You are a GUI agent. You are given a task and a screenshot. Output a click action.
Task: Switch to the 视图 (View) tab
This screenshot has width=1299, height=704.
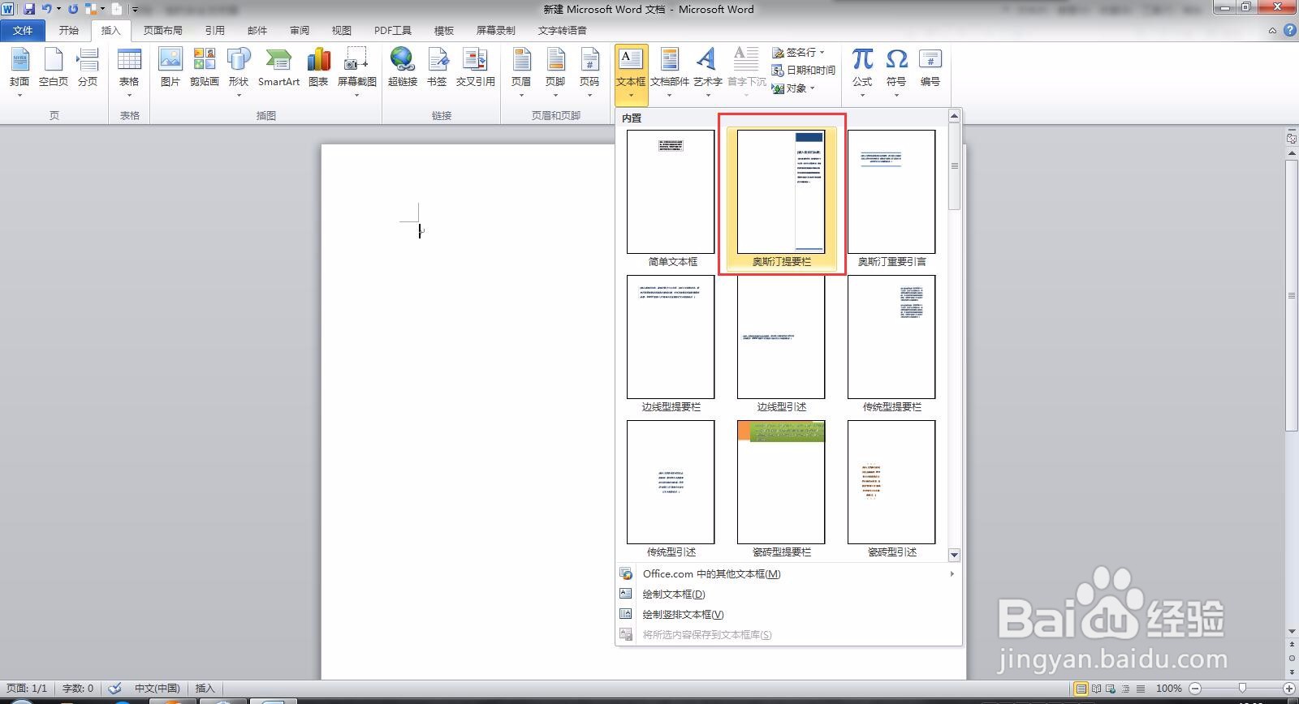[342, 30]
